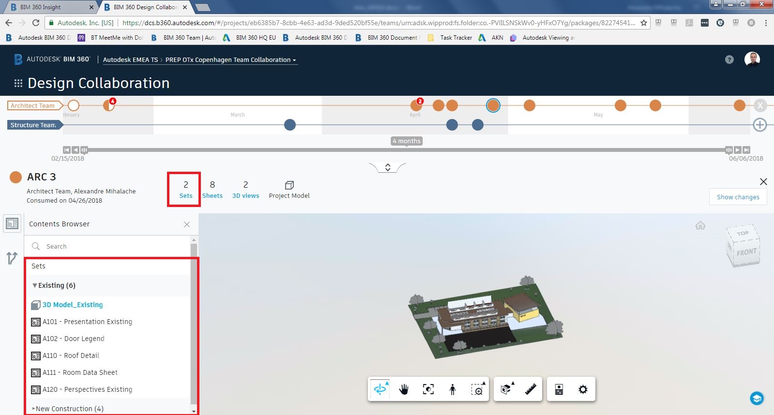774x415 pixels.
Task: Reload the page in Chrome
Action: 36,23
